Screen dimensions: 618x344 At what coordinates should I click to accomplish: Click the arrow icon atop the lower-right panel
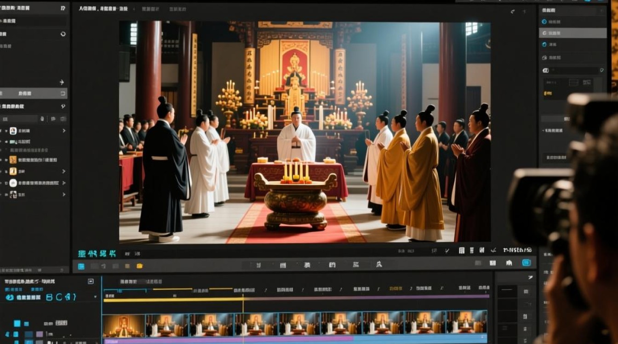(530, 277)
